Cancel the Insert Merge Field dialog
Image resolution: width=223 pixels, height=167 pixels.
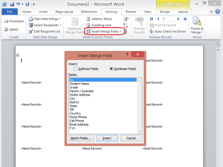click(x=131, y=138)
